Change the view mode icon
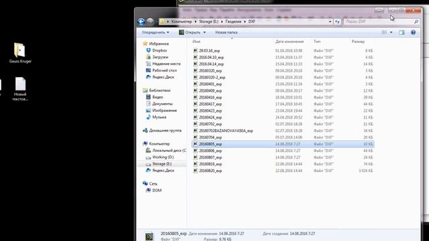The image size is (429, 241). [x=384, y=32]
